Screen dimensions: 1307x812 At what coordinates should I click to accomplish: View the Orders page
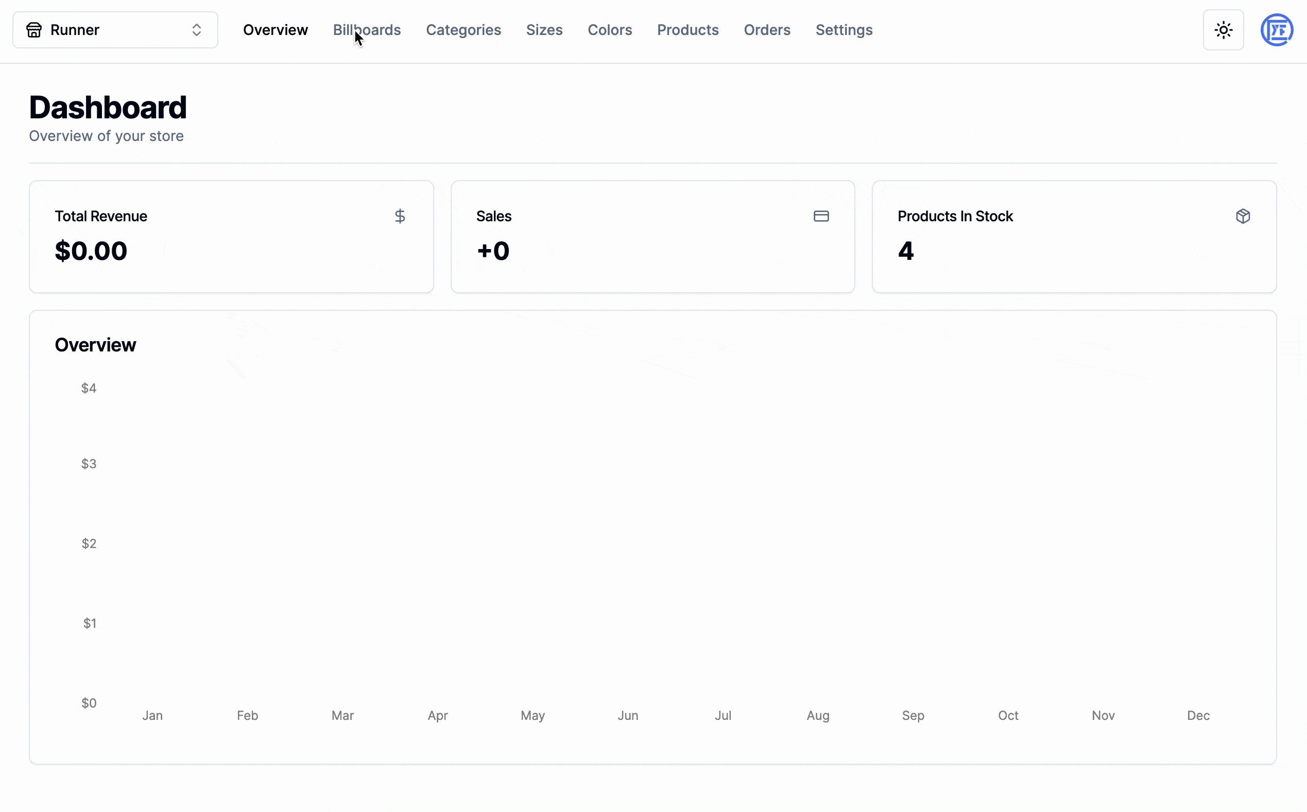click(767, 30)
